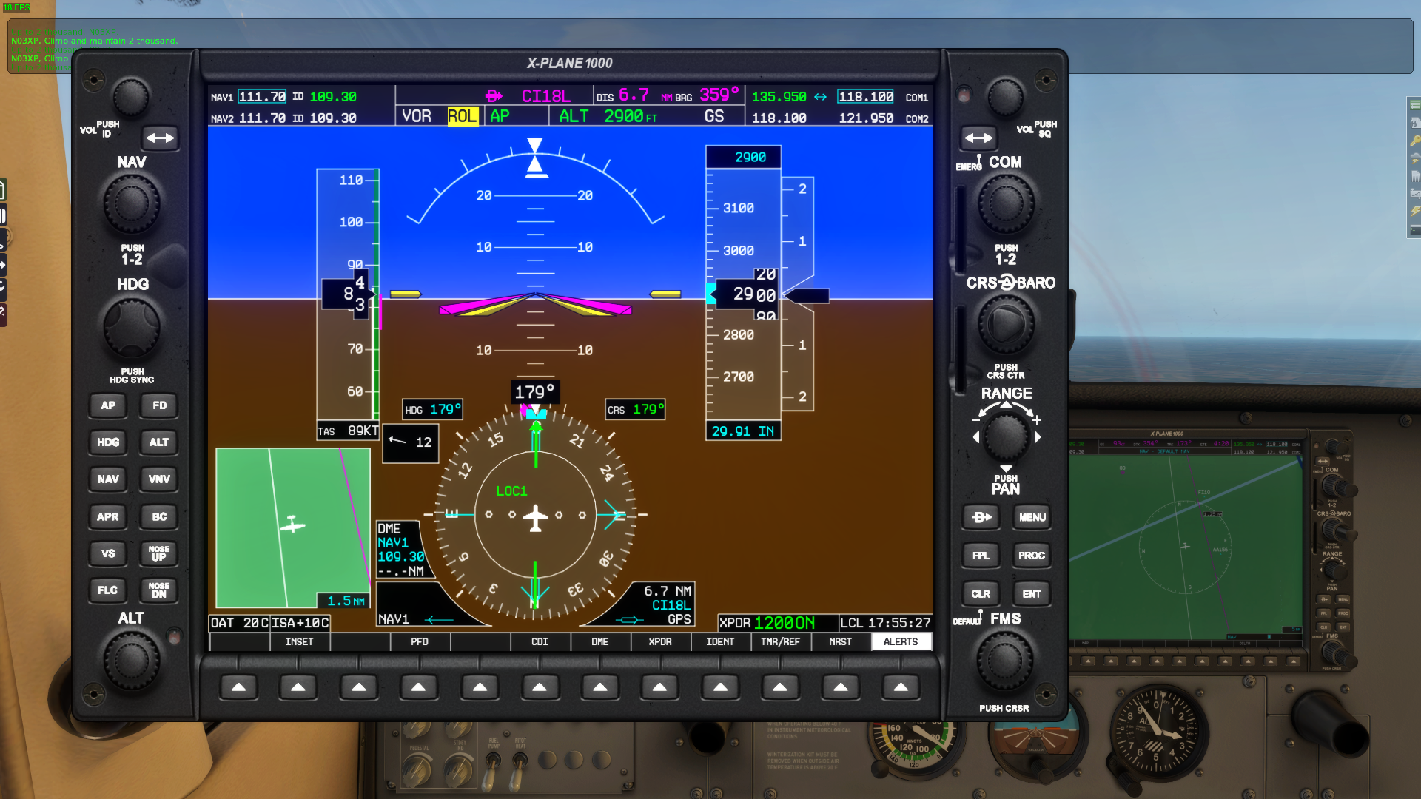Image resolution: width=1421 pixels, height=799 pixels.
Task: Click the FMS knob
Action: [x=1005, y=661]
